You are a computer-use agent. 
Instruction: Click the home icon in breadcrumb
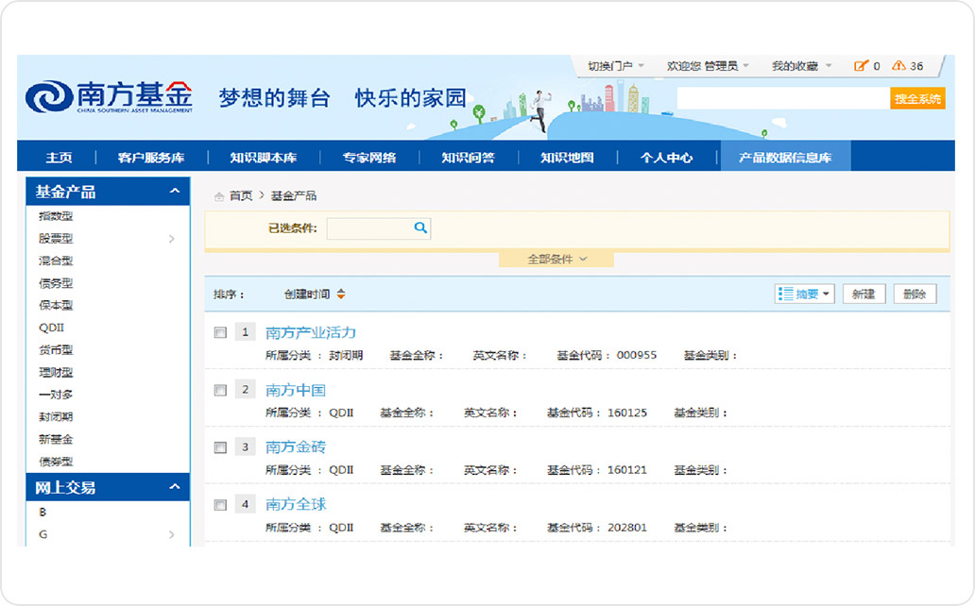219,196
